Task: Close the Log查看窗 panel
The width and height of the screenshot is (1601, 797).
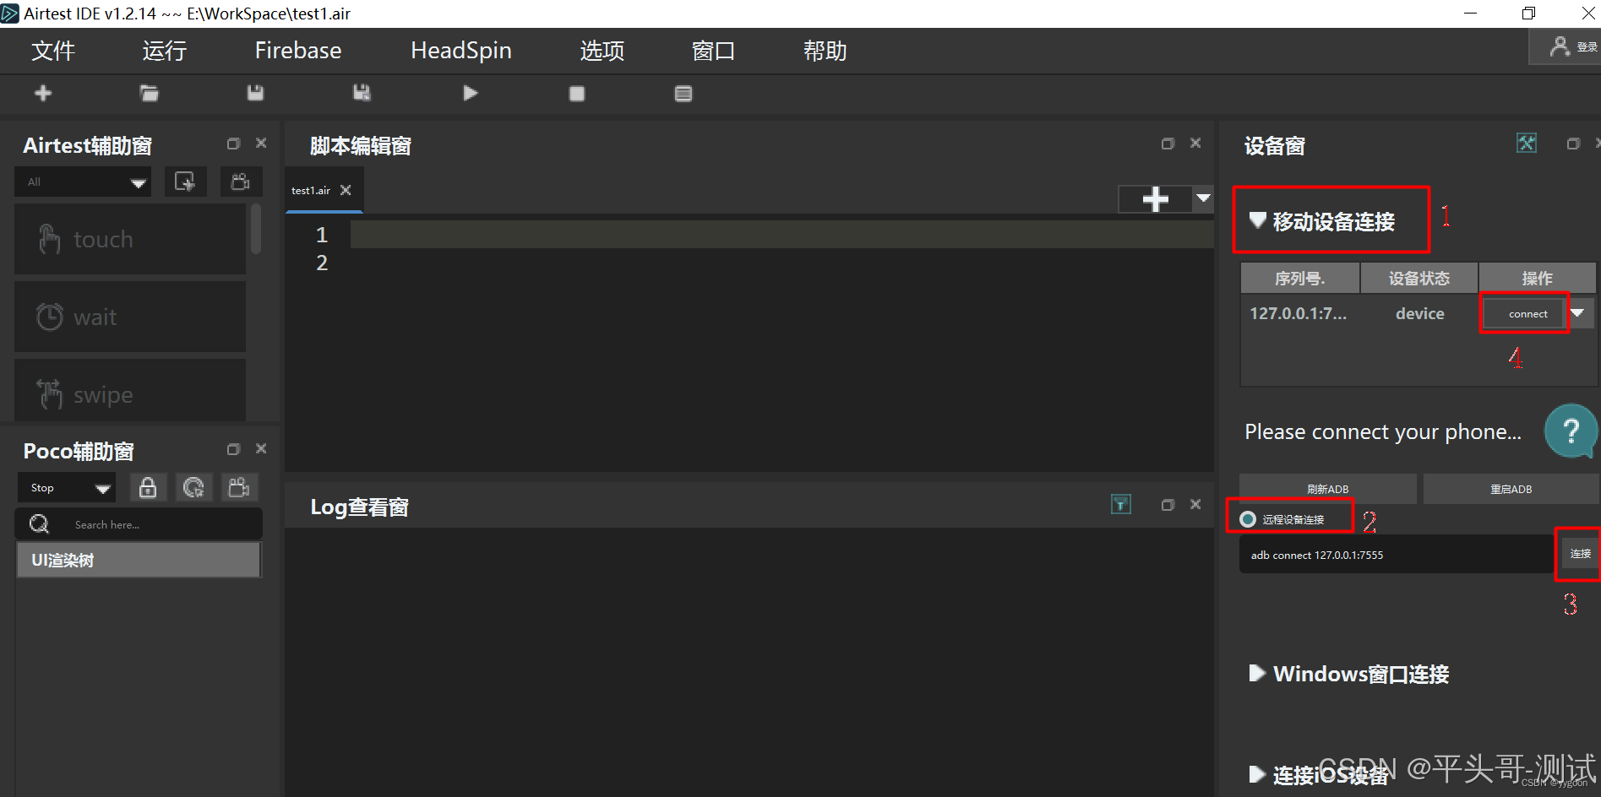Action: (x=1195, y=504)
